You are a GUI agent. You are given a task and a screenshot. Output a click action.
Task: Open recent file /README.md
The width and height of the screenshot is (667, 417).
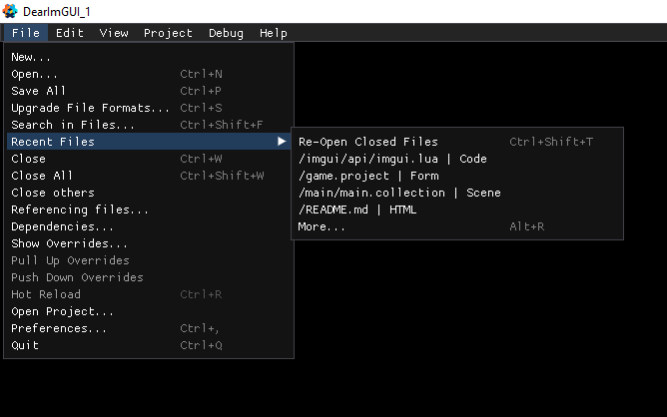click(357, 209)
